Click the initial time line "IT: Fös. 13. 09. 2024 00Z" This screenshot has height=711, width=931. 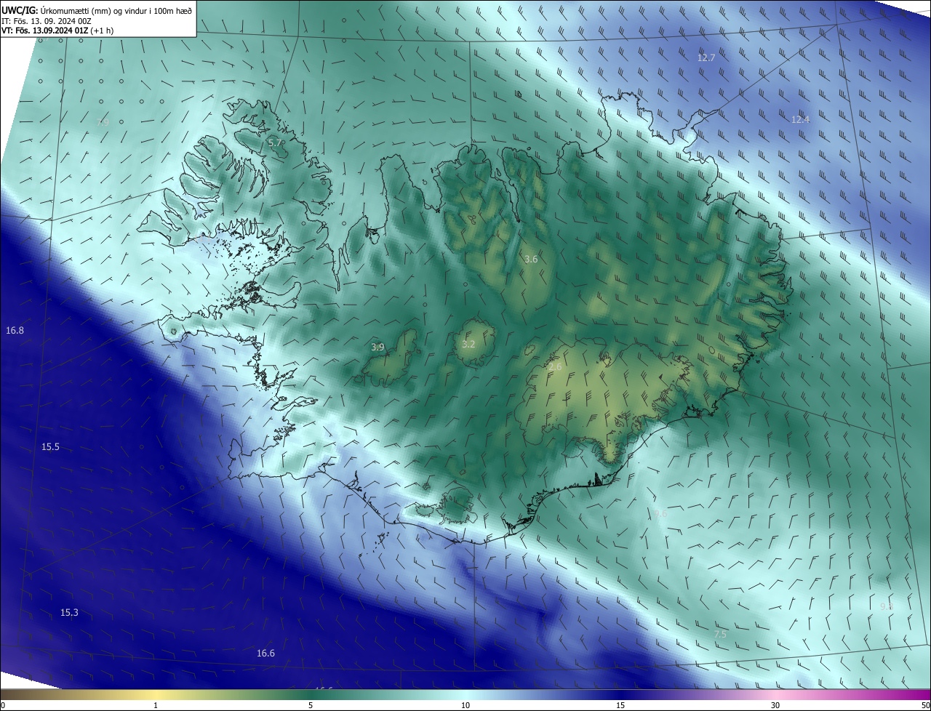pos(46,20)
